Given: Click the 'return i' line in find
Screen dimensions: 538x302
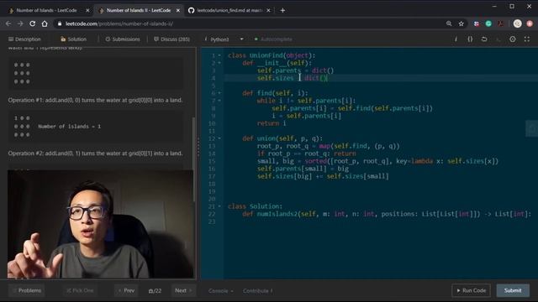Looking at the screenshot, I should coord(272,123).
